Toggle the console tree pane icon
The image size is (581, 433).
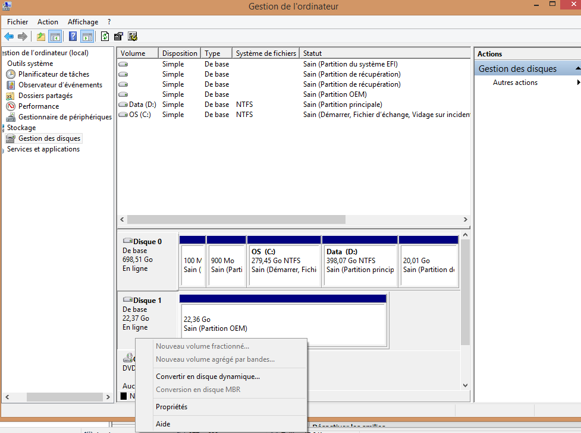(x=55, y=36)
